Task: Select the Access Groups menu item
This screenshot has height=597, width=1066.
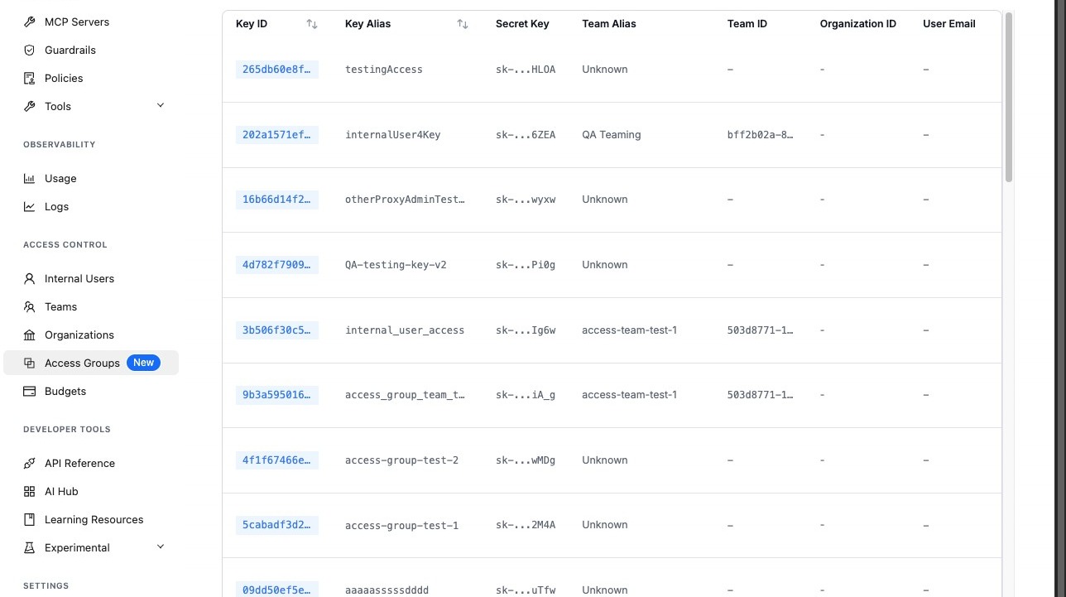Action: click(x=82, y=363)
